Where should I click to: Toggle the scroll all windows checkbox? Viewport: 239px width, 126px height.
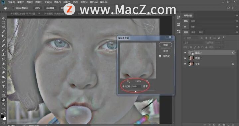point(13,8)
